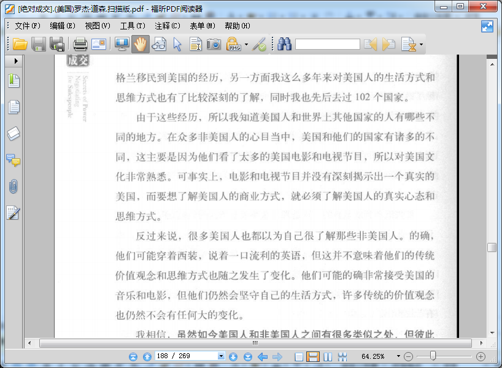Image resolution: width=502 pixels, height=368 pixels.
Task: Switch to continuous page layout
Action: (x=313, y=357)
